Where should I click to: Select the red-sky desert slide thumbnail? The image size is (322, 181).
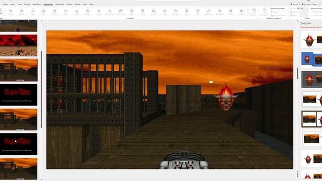click(19, 45)
